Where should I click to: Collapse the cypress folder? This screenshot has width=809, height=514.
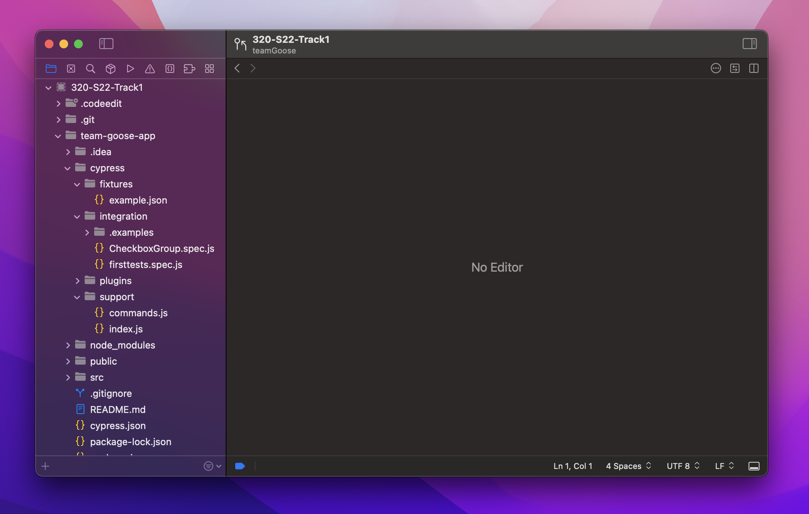(x=68, y=168)
